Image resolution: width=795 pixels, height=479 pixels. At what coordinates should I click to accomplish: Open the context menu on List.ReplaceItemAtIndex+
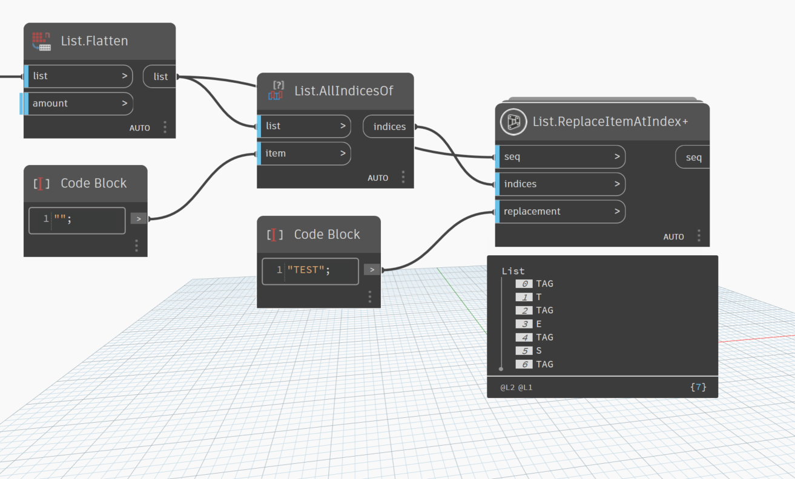[x=699, y=236]
